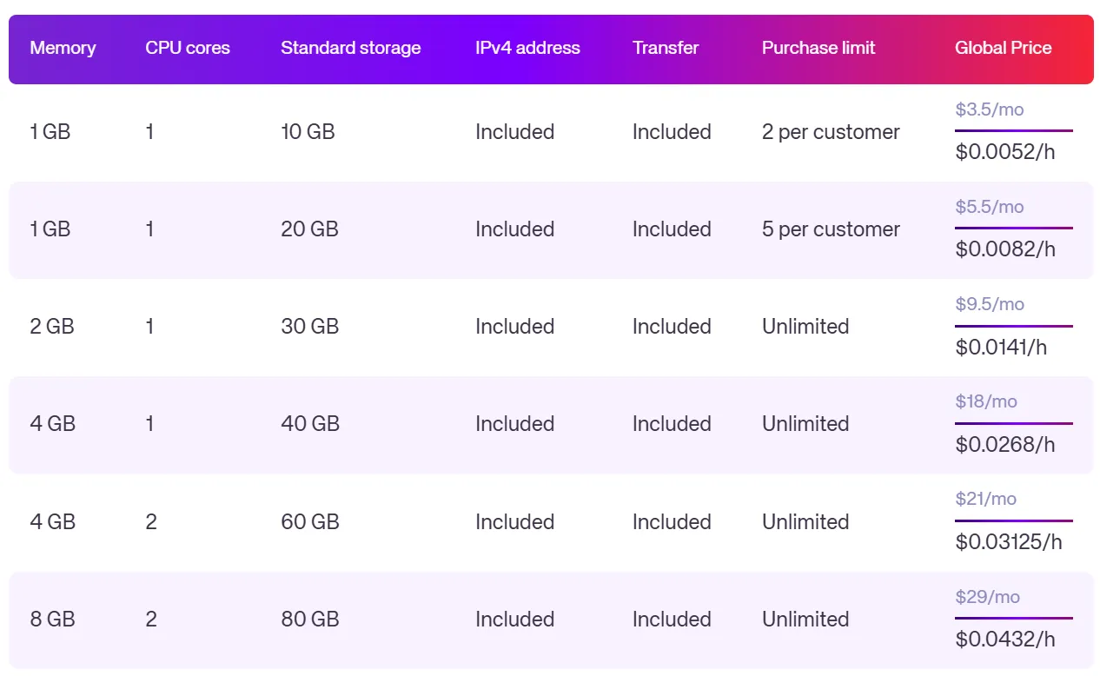Select the Transfer column header

coord(666,48)
